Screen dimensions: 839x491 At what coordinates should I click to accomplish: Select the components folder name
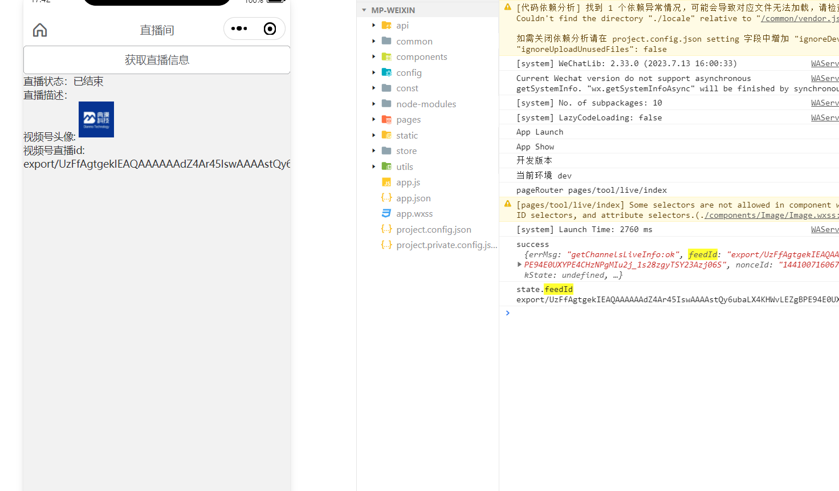point(422,56)
